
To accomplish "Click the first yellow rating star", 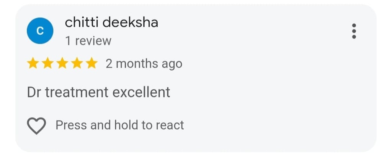I will 33,64.
